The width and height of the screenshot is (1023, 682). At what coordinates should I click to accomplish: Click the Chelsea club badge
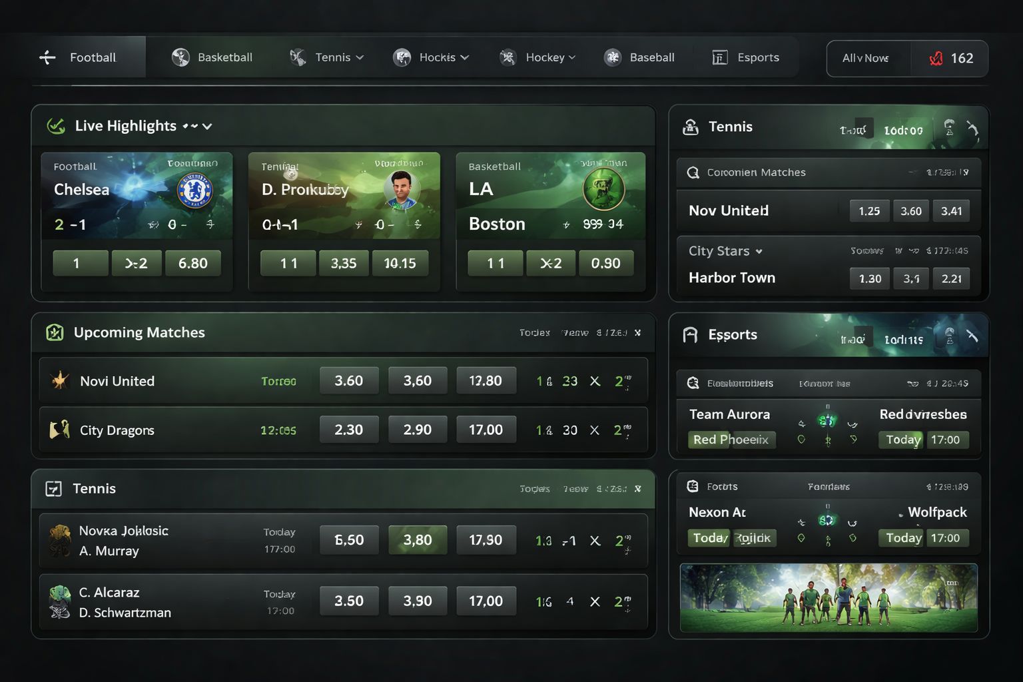194,190
